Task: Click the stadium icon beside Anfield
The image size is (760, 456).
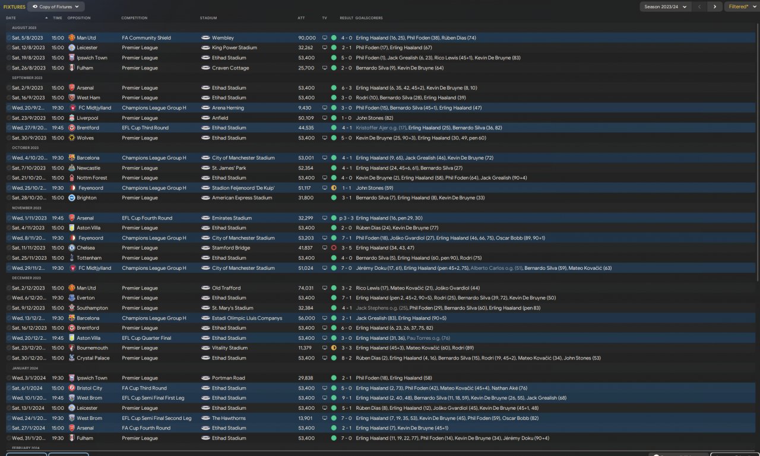Action: click(x=205, y=118)
